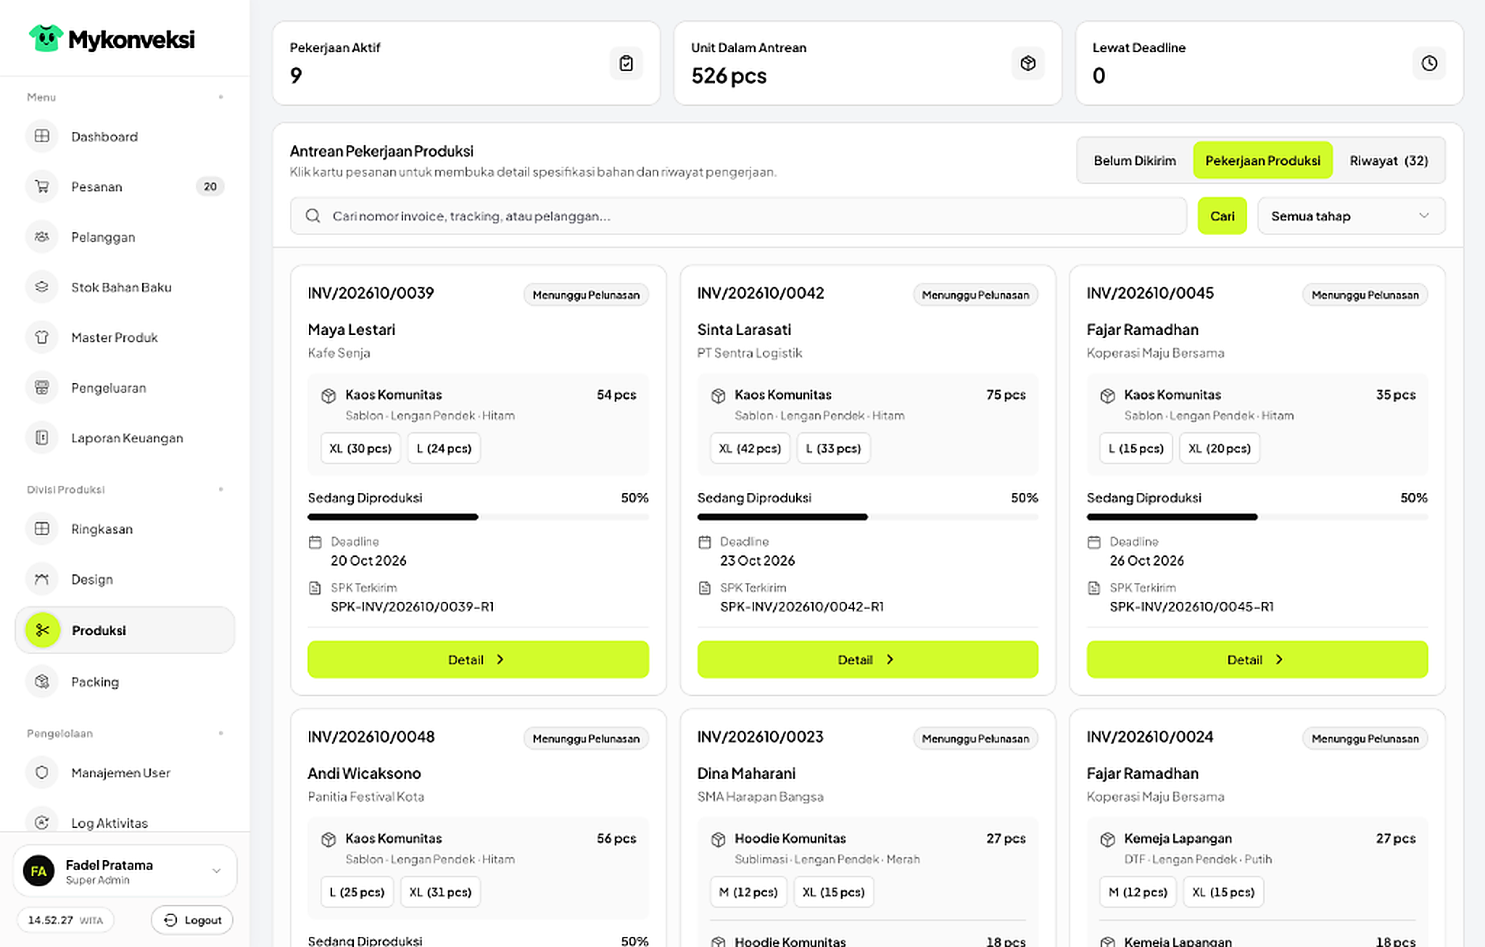Click the Master Produk shirt icon

coord(42,337)
